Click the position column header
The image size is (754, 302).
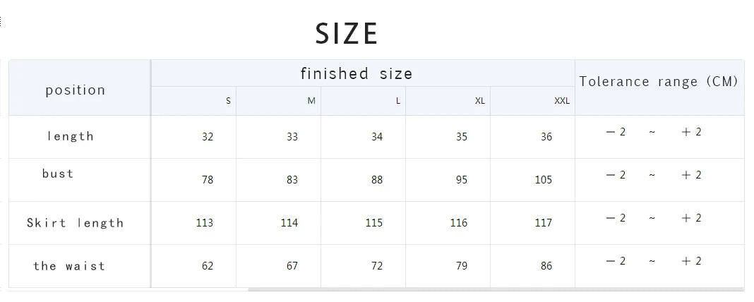76,90
